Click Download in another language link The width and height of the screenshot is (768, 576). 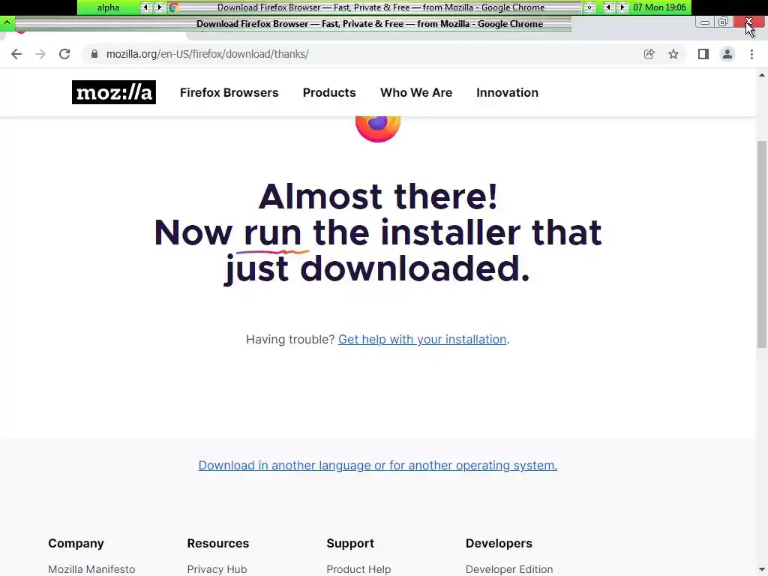378,465
